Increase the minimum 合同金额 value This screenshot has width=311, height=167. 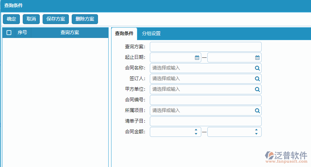point(196,130)
